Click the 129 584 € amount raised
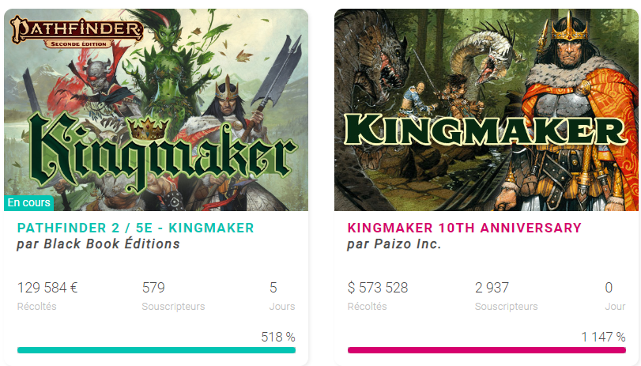This screenshot has width=641, height=366. [x=47, y=288]
